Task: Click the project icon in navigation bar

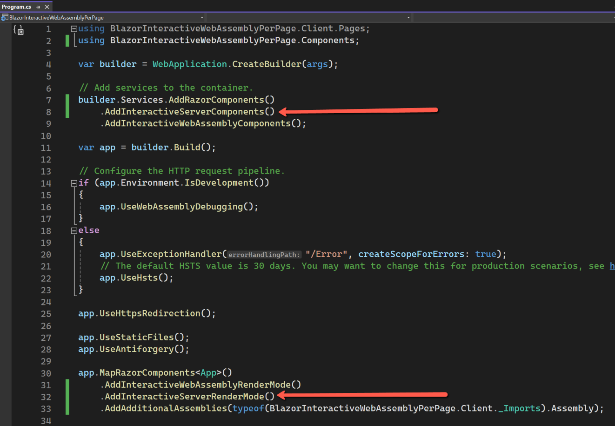Action: (5, 18)
